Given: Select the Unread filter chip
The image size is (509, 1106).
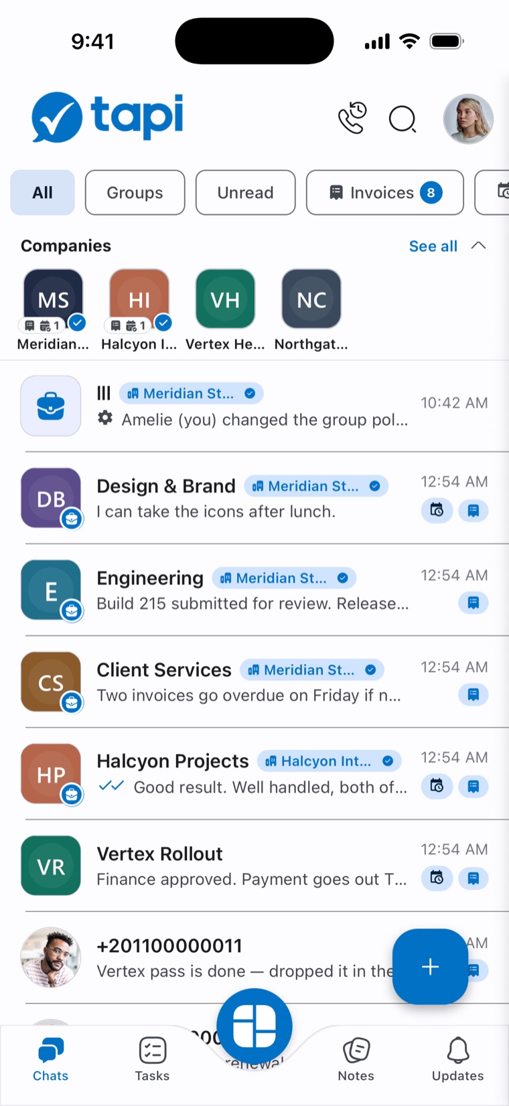Looking at the screenshot, I should coord(245,193).
